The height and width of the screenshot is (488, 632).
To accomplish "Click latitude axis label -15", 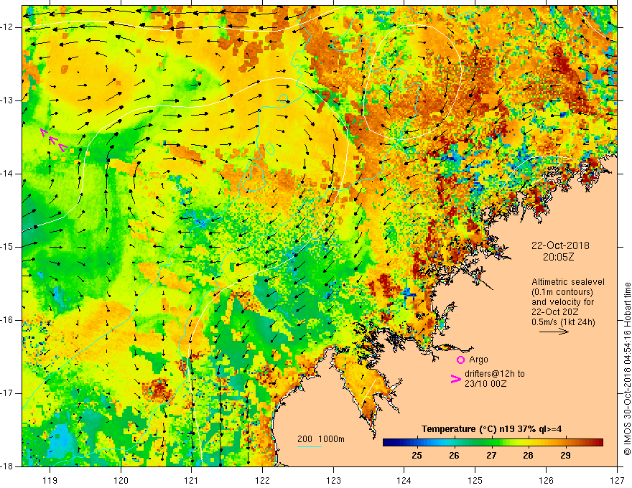I will click(8, 247).
